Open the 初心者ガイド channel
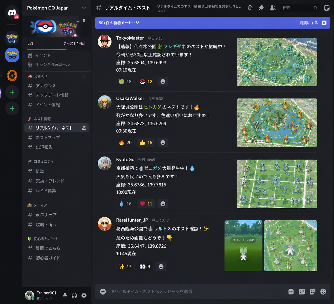The height and width of the screenshot is (304, 334). click(x=56, y=258)
